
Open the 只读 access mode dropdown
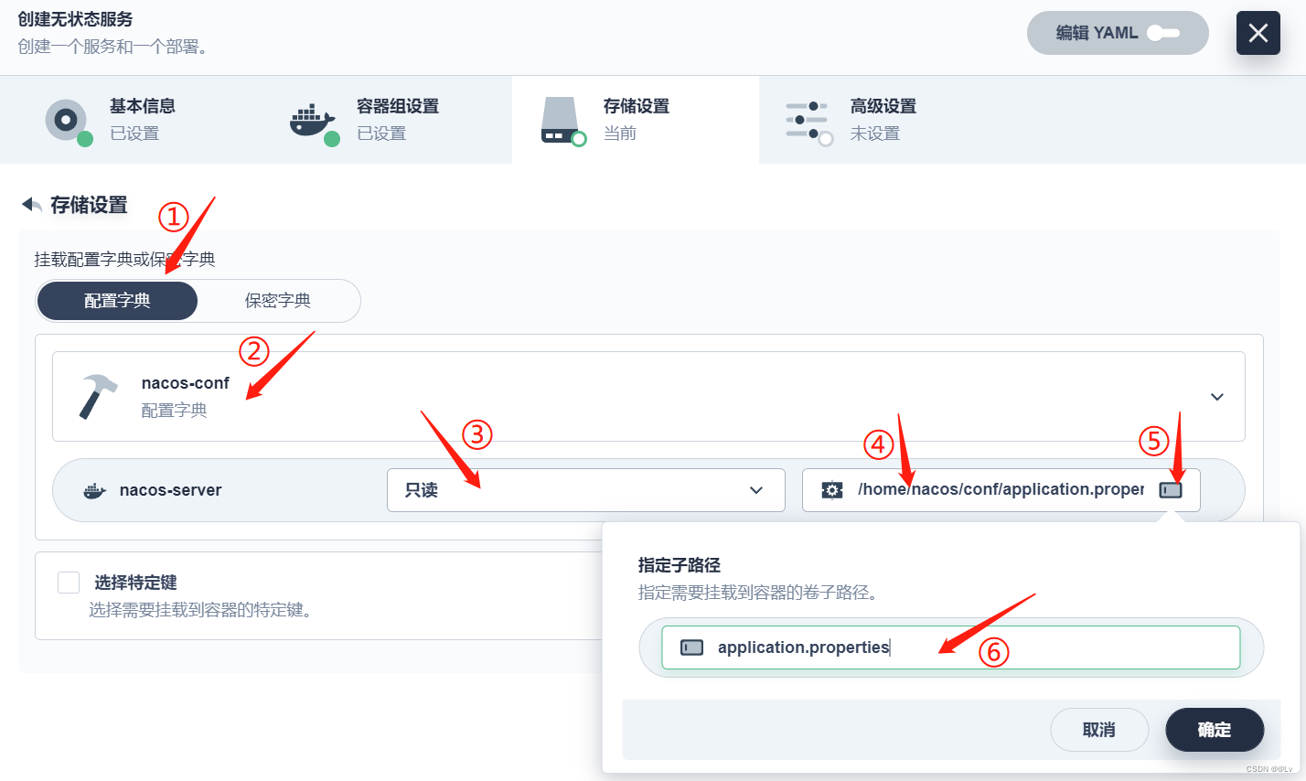pos(585,490)
